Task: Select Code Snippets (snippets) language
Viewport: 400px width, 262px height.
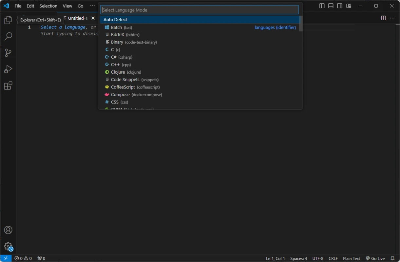Action: [199, 80]
